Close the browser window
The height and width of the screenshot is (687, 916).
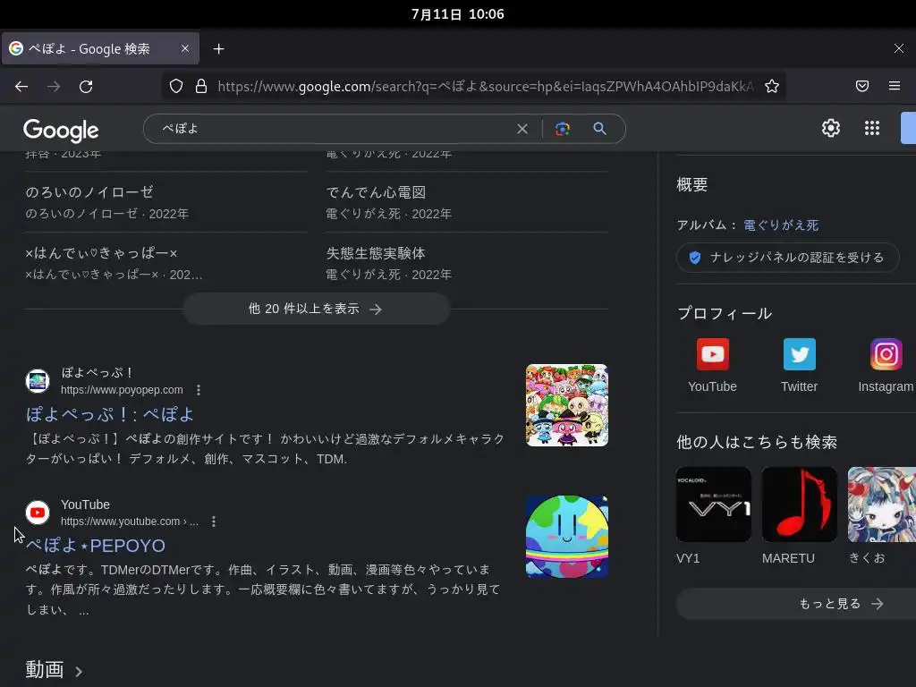click(898, 48)
